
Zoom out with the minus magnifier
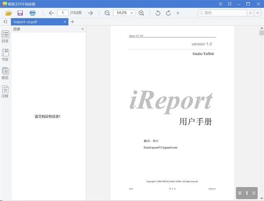click(107, 13)
